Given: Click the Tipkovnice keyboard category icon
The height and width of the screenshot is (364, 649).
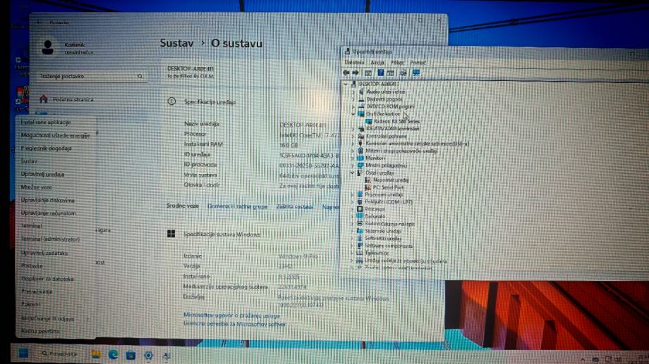Looking at the screenshot, I should [360, 253].
